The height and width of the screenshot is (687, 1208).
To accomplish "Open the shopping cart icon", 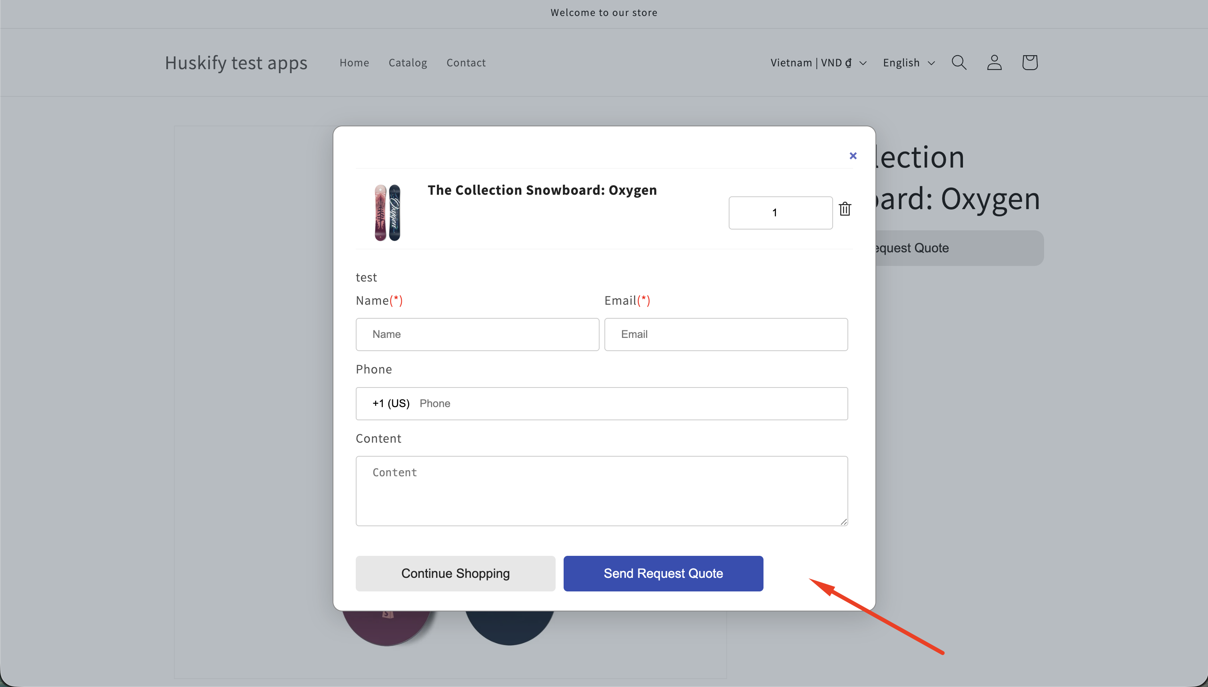I will point(1030,63).
